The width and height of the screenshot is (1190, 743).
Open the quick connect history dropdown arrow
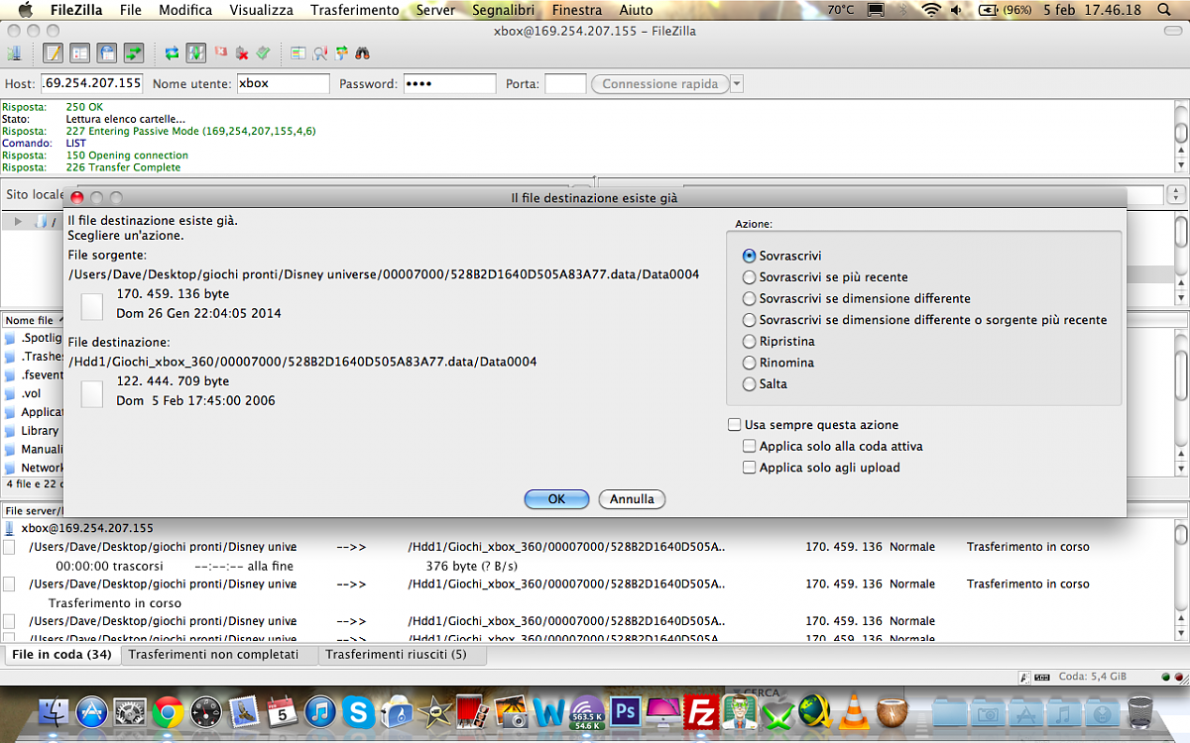[x=736, y=84]
